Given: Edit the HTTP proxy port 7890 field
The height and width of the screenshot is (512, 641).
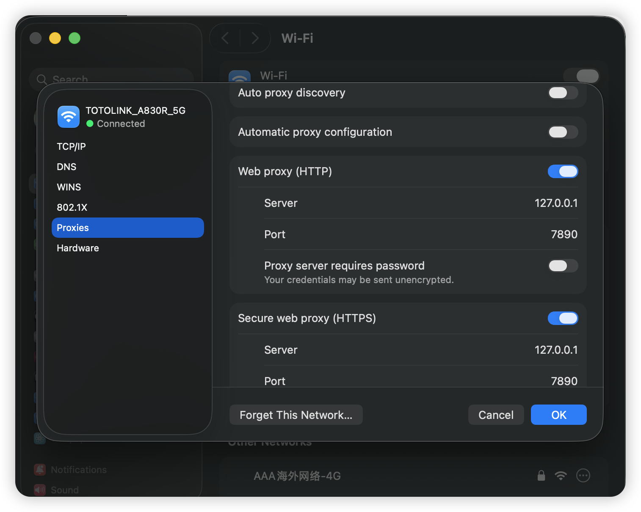Looking at the screenshot, I should click(564, 234).
